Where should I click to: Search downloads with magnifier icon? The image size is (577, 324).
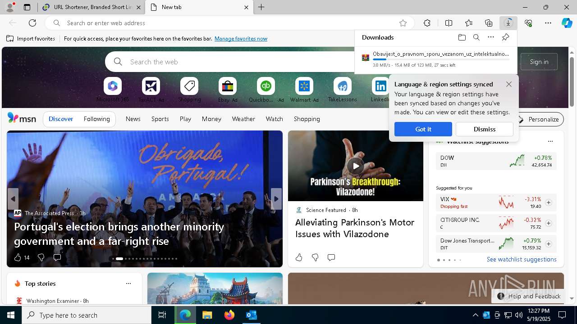coord(476,37)
